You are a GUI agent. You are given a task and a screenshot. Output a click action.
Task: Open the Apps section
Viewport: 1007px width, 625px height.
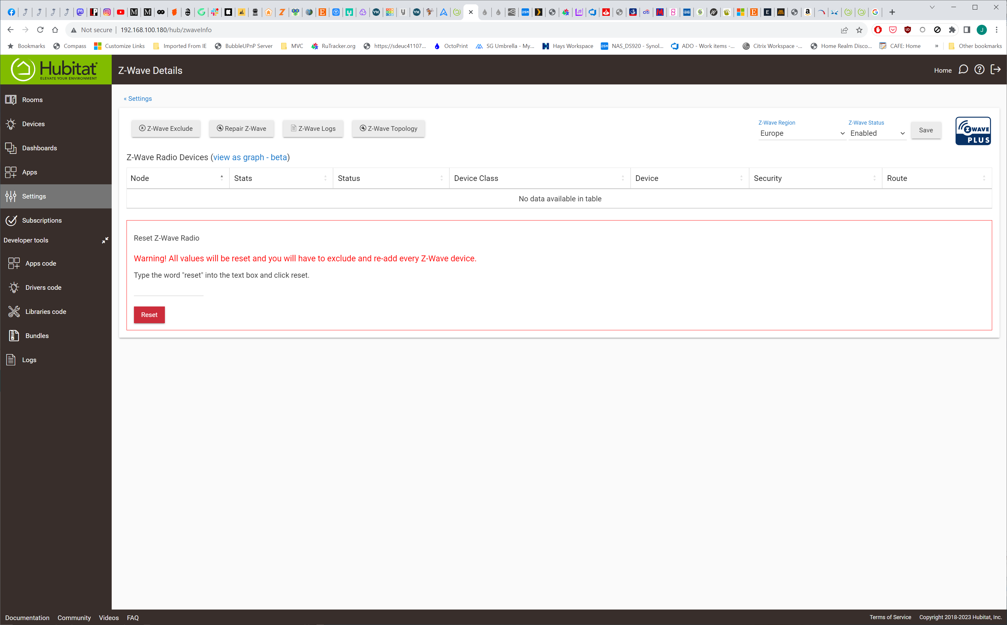29,172
